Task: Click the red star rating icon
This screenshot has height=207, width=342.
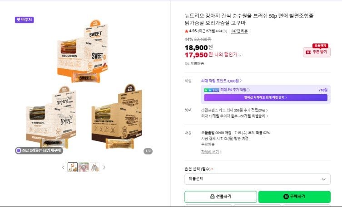Action: coord(186,31)
